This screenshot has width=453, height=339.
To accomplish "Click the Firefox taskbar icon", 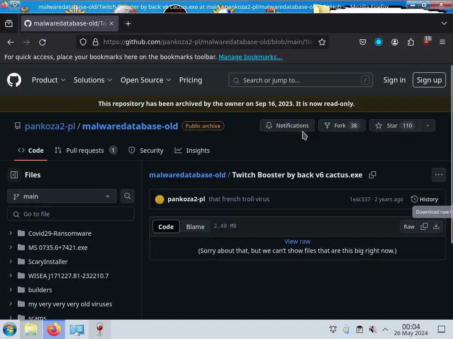I will coord(54,329).
